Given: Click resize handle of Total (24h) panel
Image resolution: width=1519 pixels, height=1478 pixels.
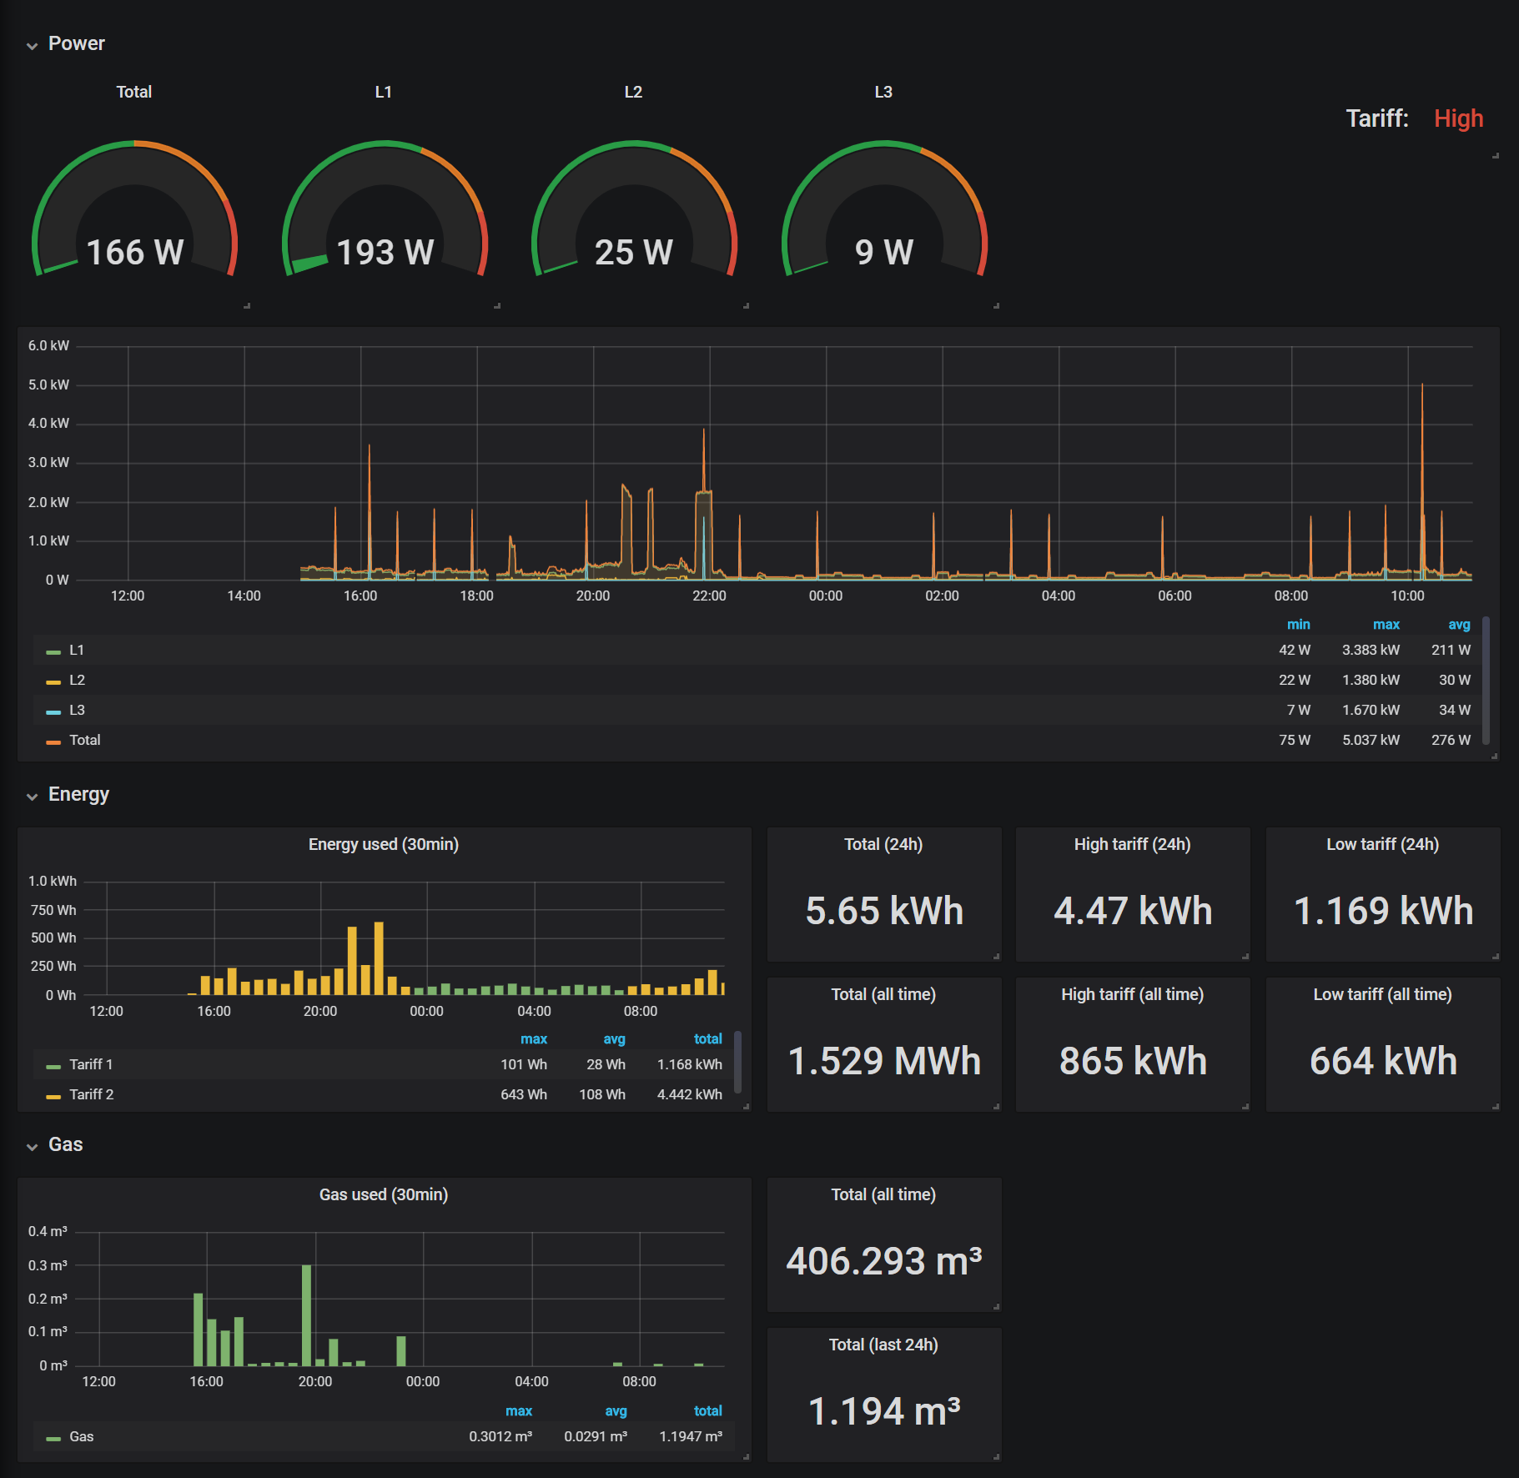Looking at the screenshot, I should (997, 957).
